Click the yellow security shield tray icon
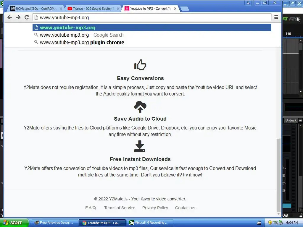Screen dimensions: 303x227 [270, 223]
